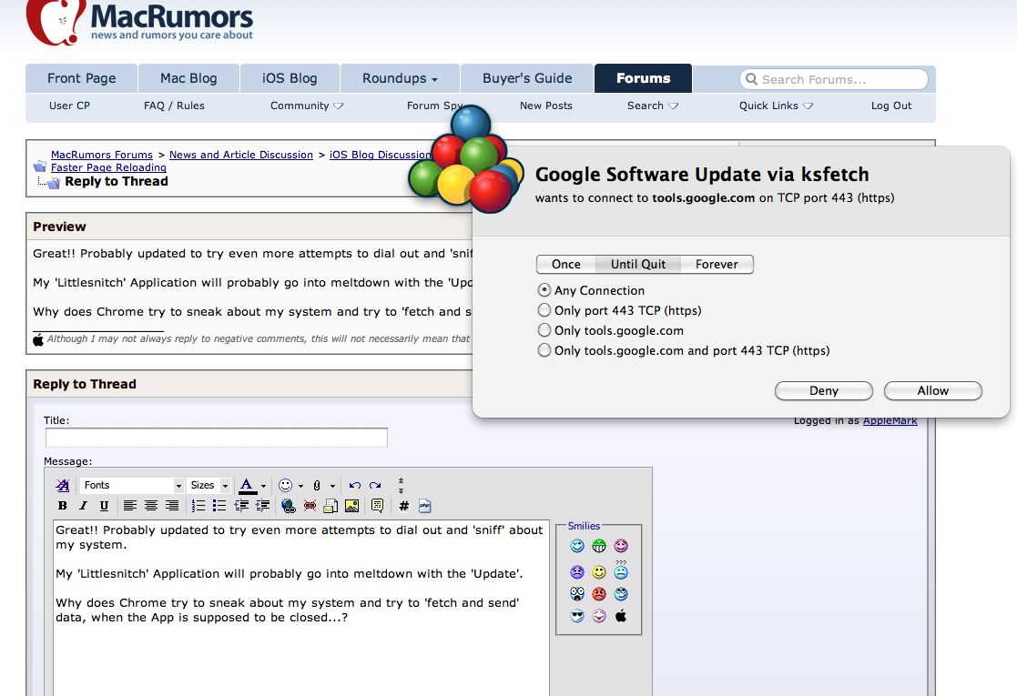
Task: Toggle Italic formatting in editor
Action: 83,506
